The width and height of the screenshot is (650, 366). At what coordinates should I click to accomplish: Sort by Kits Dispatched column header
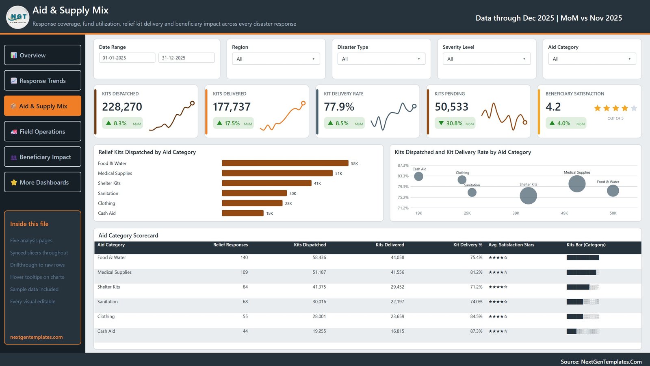coord(310,245)
